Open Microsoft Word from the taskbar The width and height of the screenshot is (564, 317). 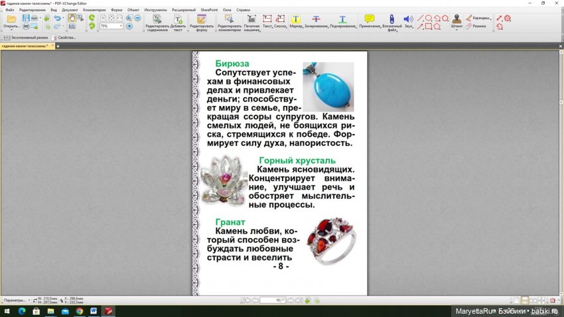coord(94,310)
